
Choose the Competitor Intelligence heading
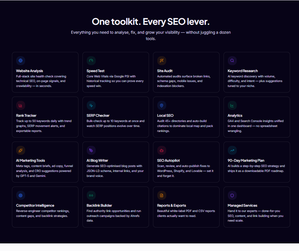tap(35, 205)
